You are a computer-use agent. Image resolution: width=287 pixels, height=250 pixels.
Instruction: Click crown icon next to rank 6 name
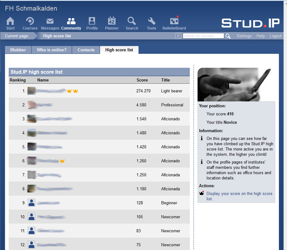point(62,161)
